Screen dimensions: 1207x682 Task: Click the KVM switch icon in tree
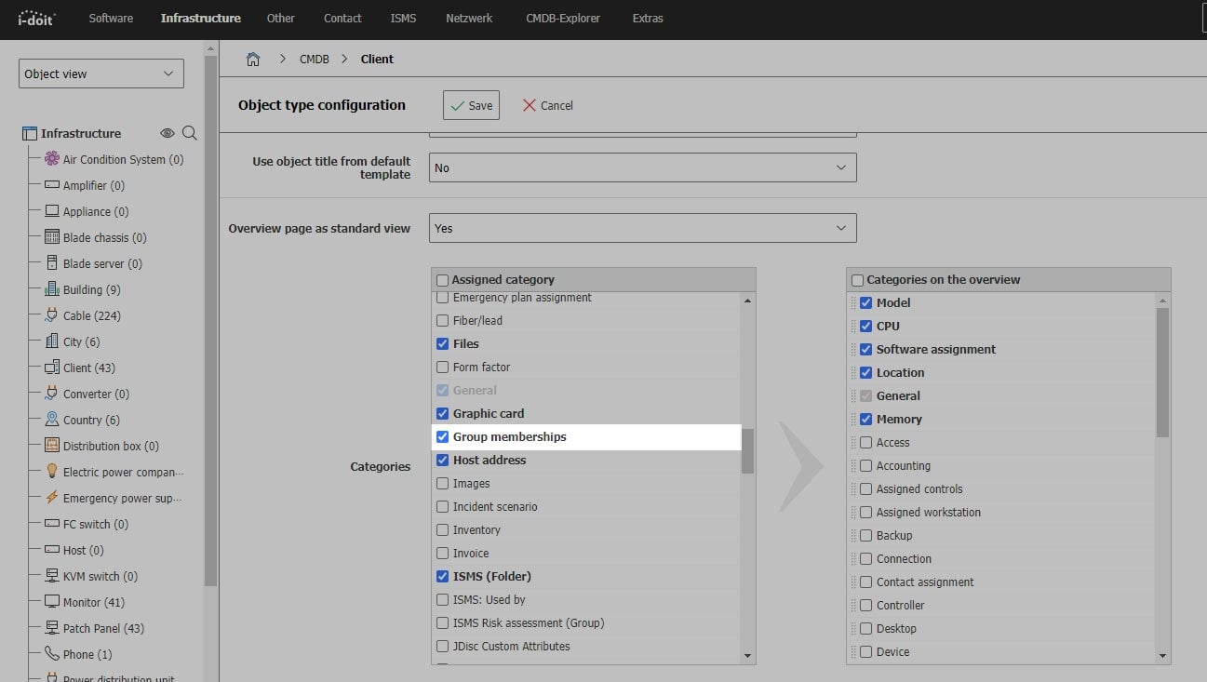point(50,576)
